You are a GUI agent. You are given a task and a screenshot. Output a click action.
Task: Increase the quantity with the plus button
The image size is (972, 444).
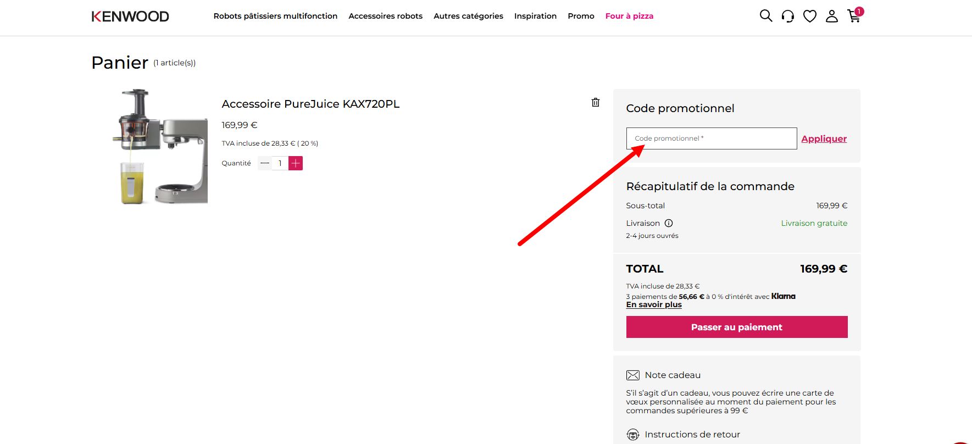coord(296,163)
